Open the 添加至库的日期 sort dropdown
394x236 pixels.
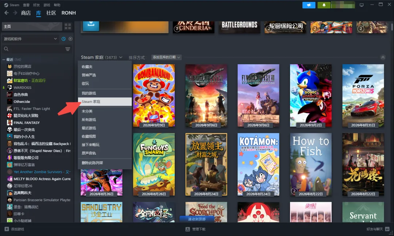point(166,57)
